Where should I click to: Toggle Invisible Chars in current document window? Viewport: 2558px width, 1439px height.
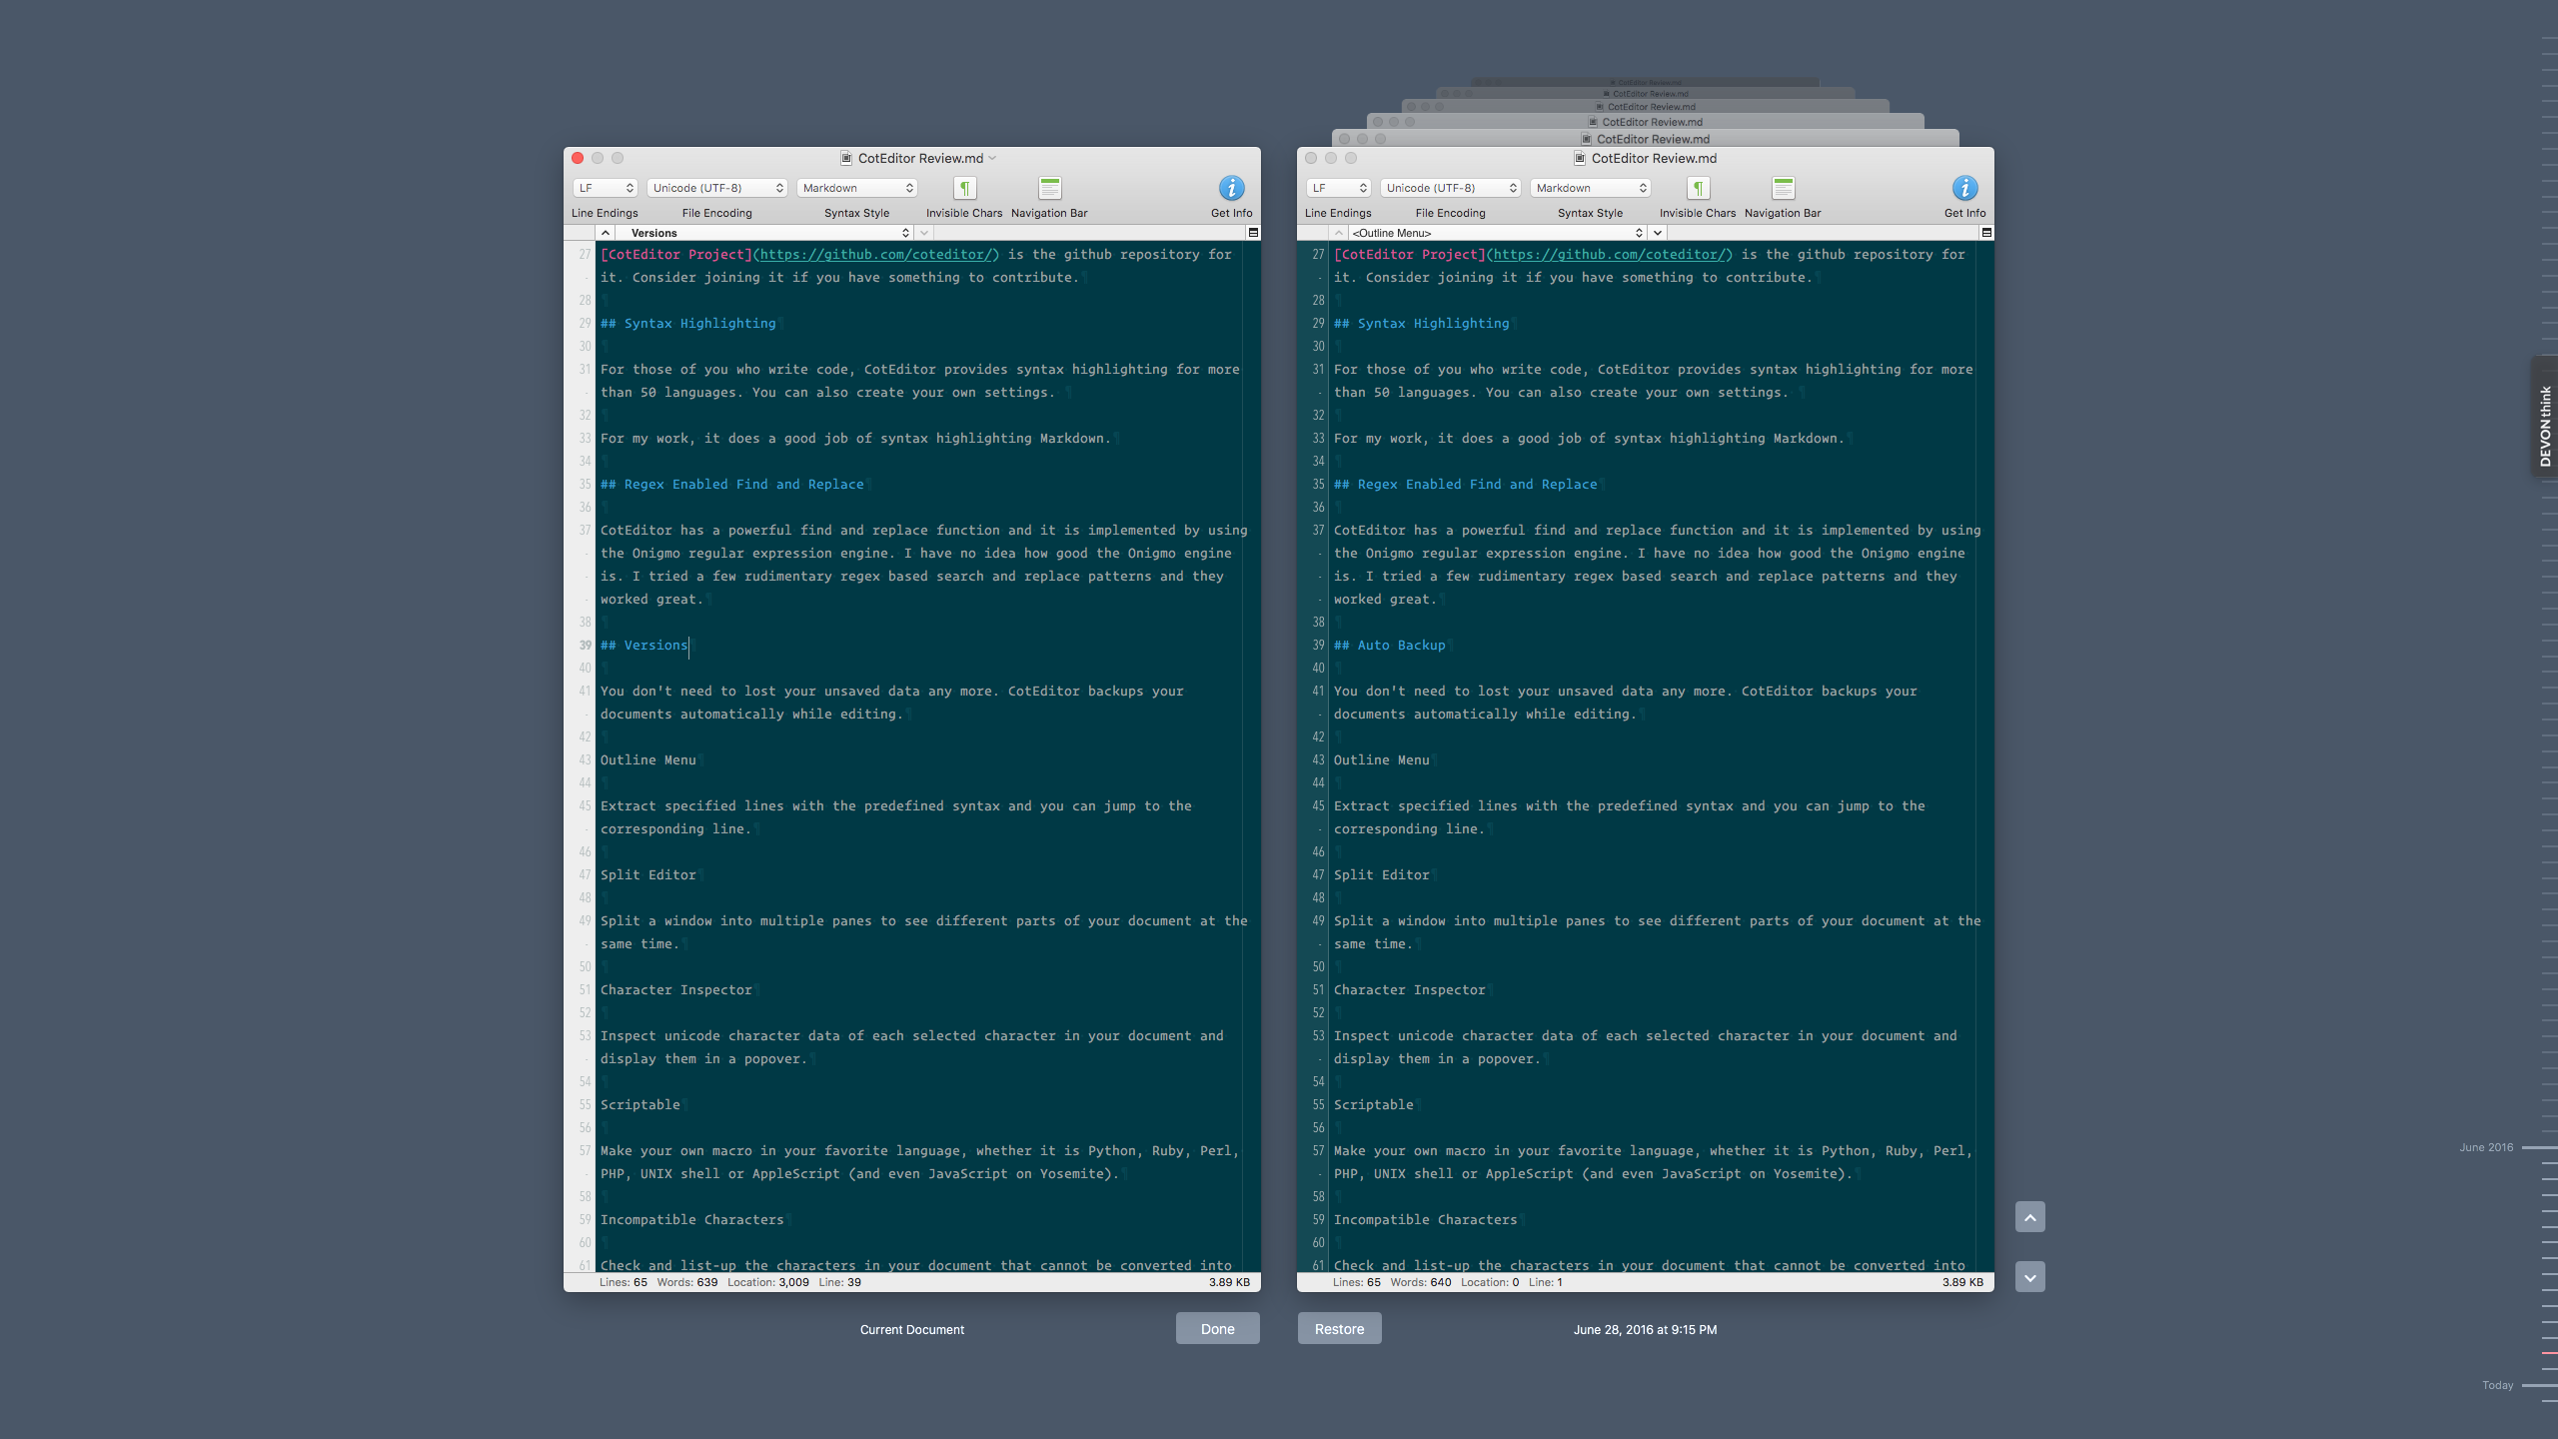(964, 188)
